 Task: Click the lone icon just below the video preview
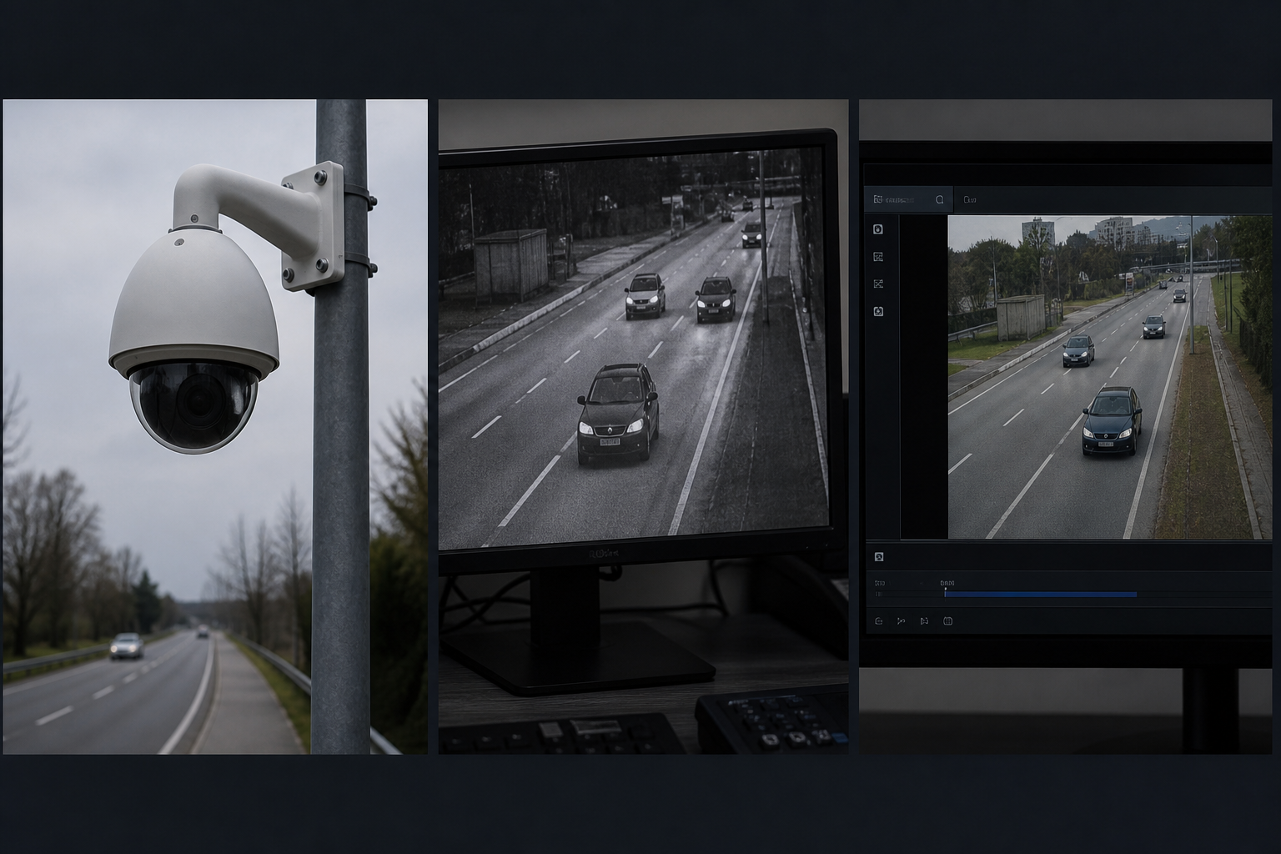(x=879, y=556)
